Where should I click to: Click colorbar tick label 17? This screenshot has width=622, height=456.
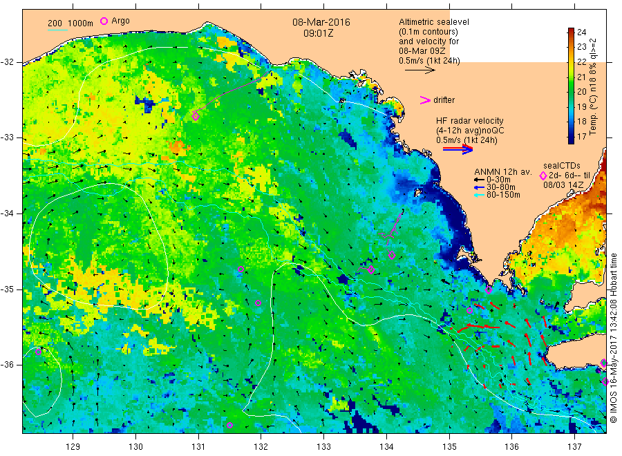(x=581, y=136)
